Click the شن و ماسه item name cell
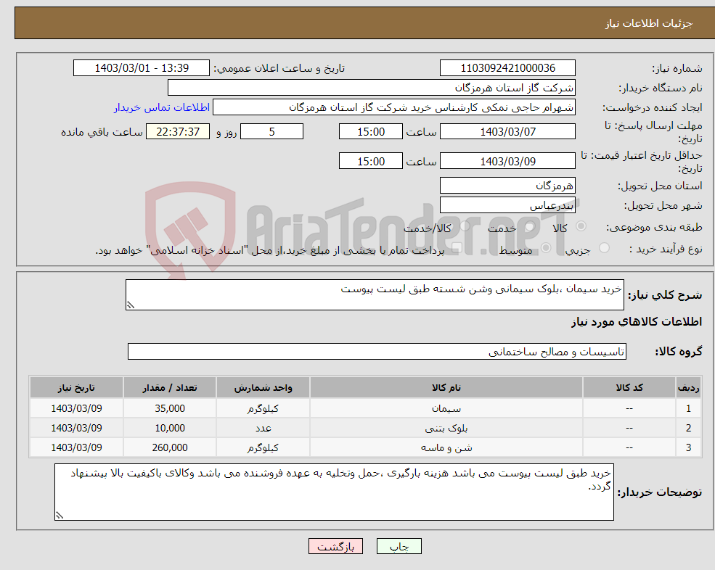The height and width of the screenshot is (570, 715). tap(446, 448)
